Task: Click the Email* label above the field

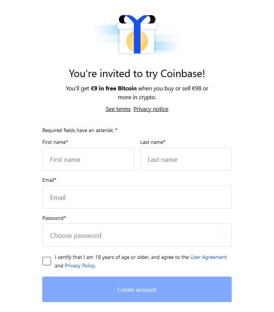Action: (49, 180)
